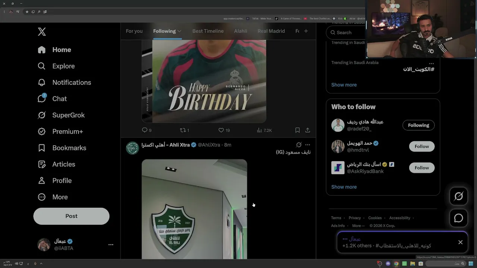The width and height of the screenshot is (477, 268).
Task: Open the Chrome icon in the taskbar
Action: 396,264
